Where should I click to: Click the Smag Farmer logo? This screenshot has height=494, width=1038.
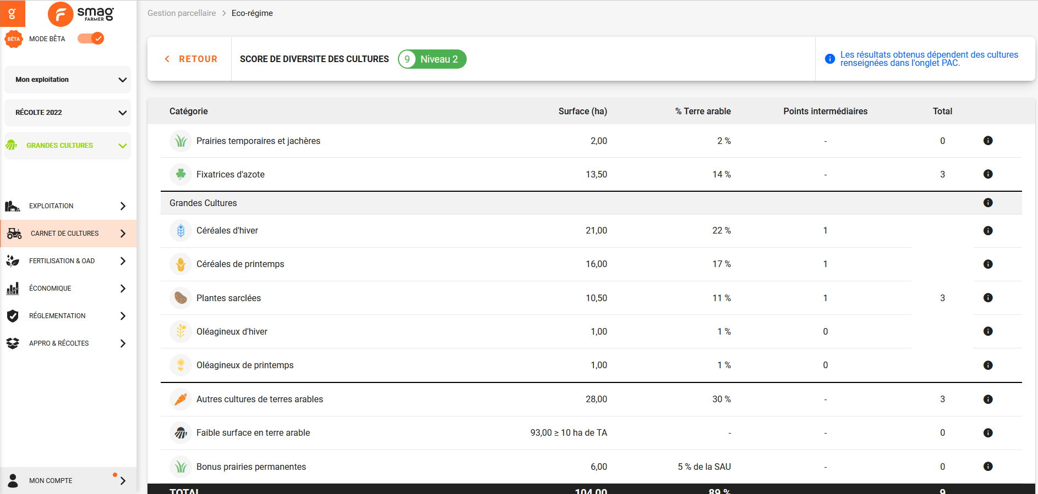[x=81, y=14]
